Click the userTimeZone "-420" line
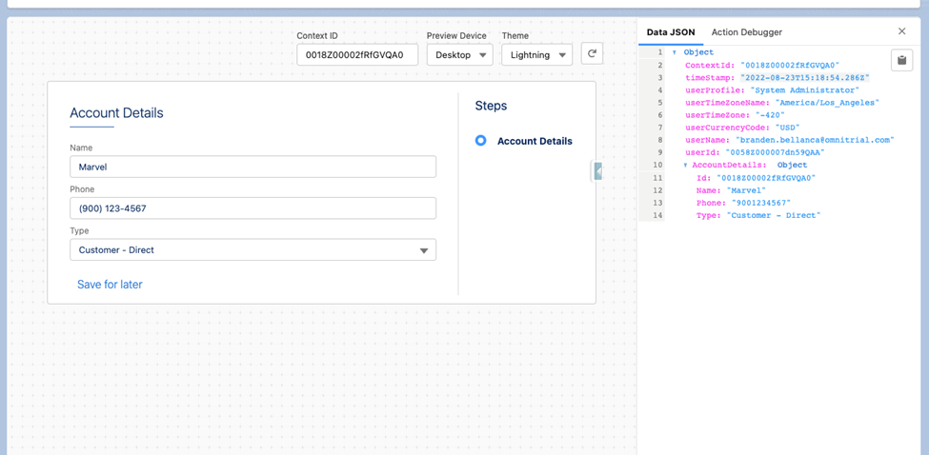Screen dimensions: 929x455 (x=736, y=115)
